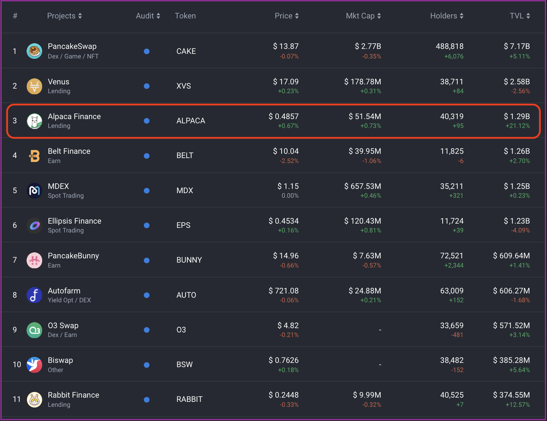
Task: Open the O3 Swap project link
Action: tap(63, 326)
